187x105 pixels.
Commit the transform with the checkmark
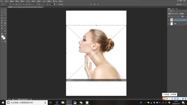(98, 4)
